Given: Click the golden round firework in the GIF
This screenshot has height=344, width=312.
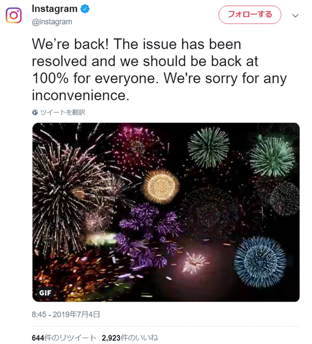Looking at the screenshot, I should coord(161,186).
